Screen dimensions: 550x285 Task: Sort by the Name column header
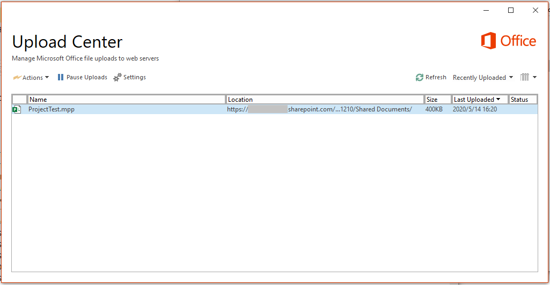point(126,100)
